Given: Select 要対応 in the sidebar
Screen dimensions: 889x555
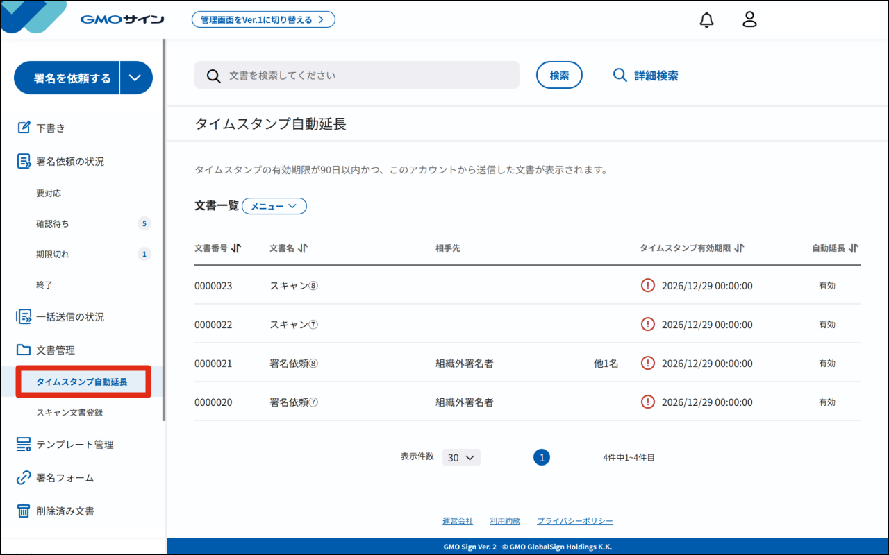Looking at the screenshot, I should (x=49, y=193).
